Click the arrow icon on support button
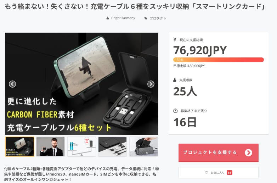The image size is (277, 183). pos(248,152)
